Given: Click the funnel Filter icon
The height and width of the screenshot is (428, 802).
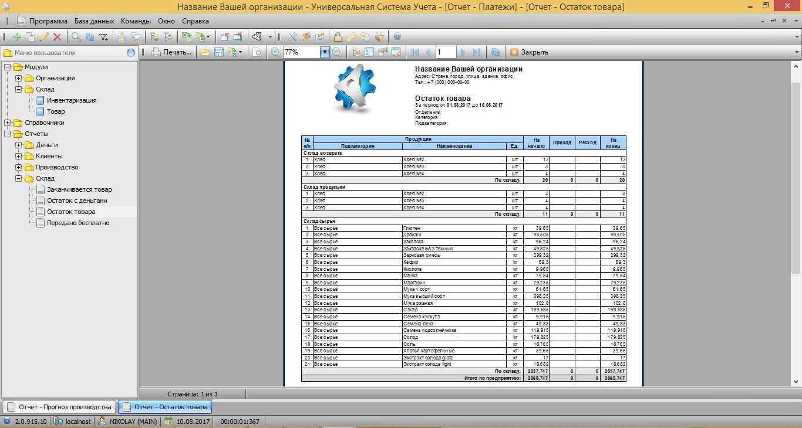Looking at the screenshot, I should point(103,37).
